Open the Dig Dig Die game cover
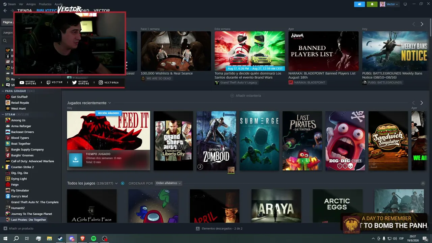432x243 pixels. click(x=345, y=141)
